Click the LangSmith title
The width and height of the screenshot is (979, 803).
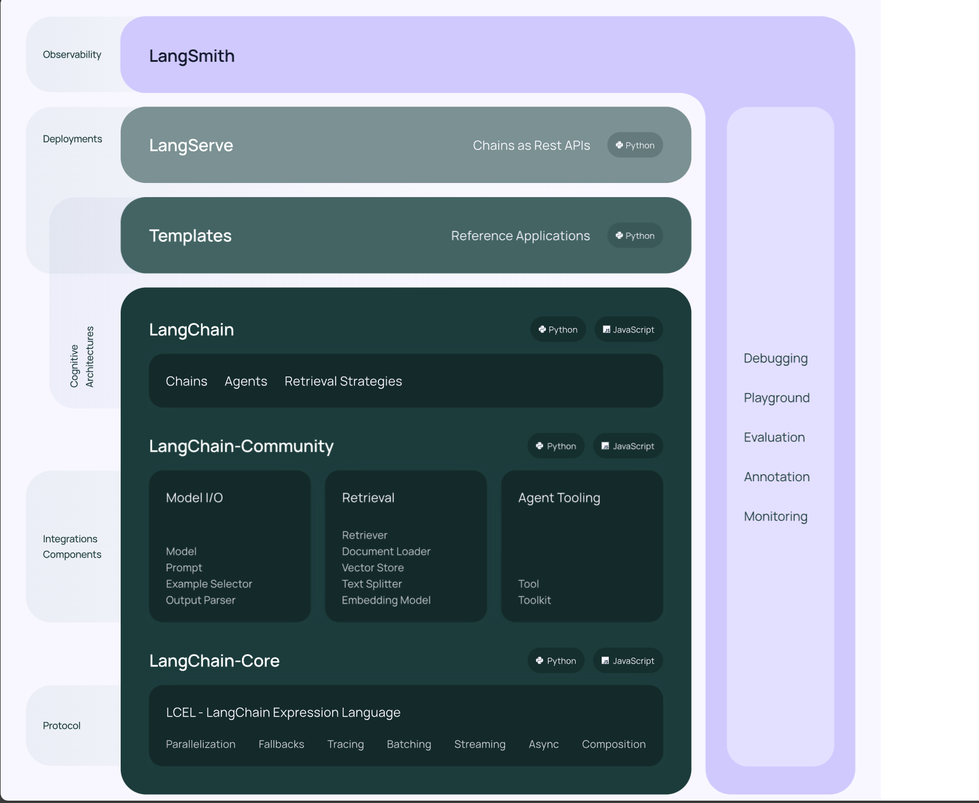pyautogui.click(x=192, y=56)
